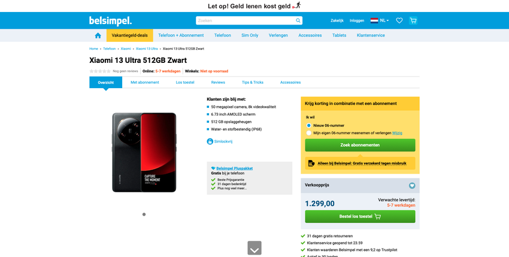Open the NL language dropdown

(380, 20)
